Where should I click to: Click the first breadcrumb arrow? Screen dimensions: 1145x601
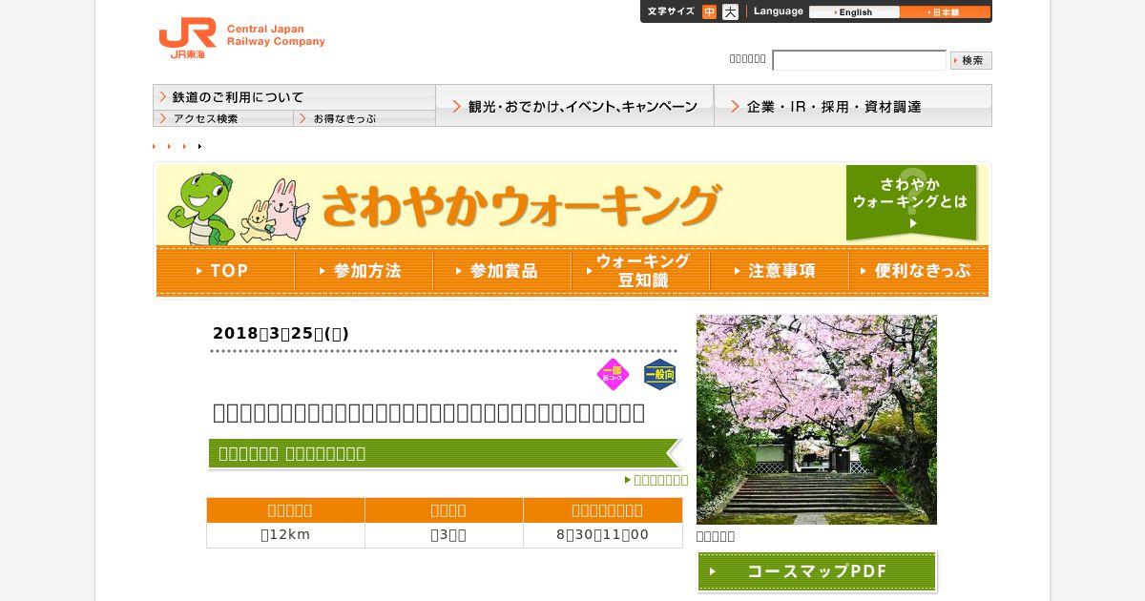tap(155, 146)
